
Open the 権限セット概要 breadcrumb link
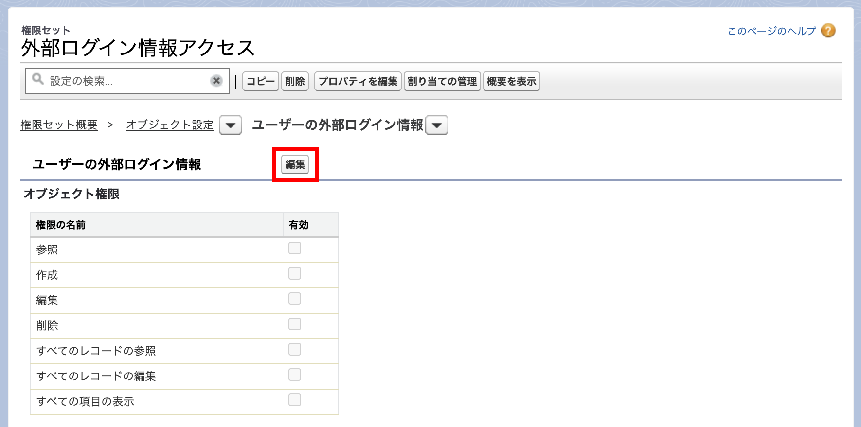point(59,125)
